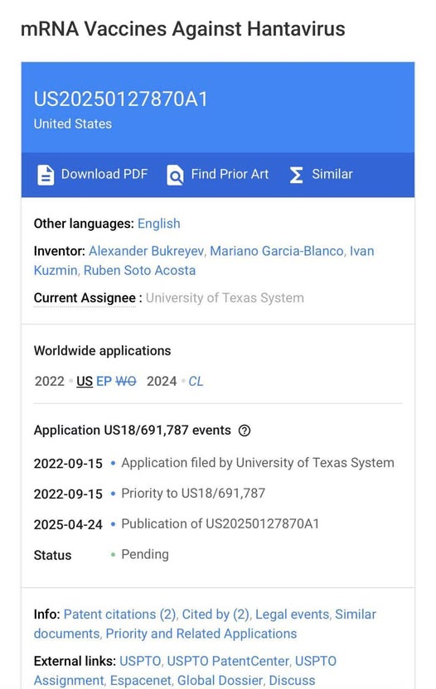
Task: Click the title mRNA Vaccines Against Hantavirus
Action: 182,29
